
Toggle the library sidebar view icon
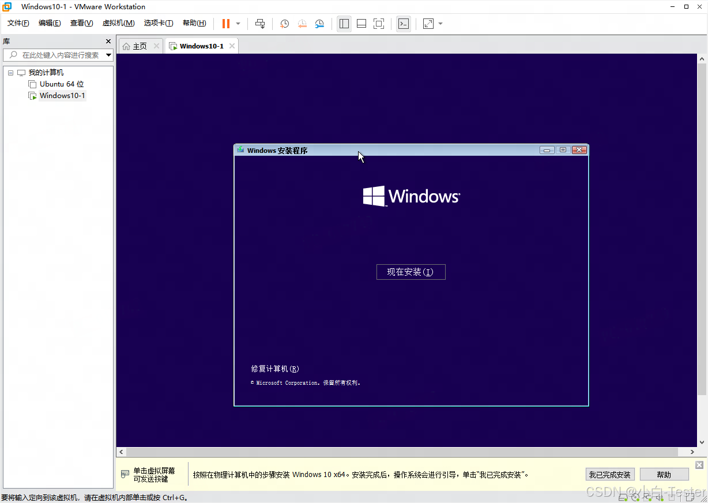pos(344,24)
